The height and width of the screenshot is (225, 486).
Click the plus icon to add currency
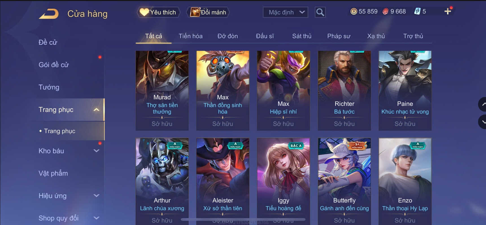(448, 11)
